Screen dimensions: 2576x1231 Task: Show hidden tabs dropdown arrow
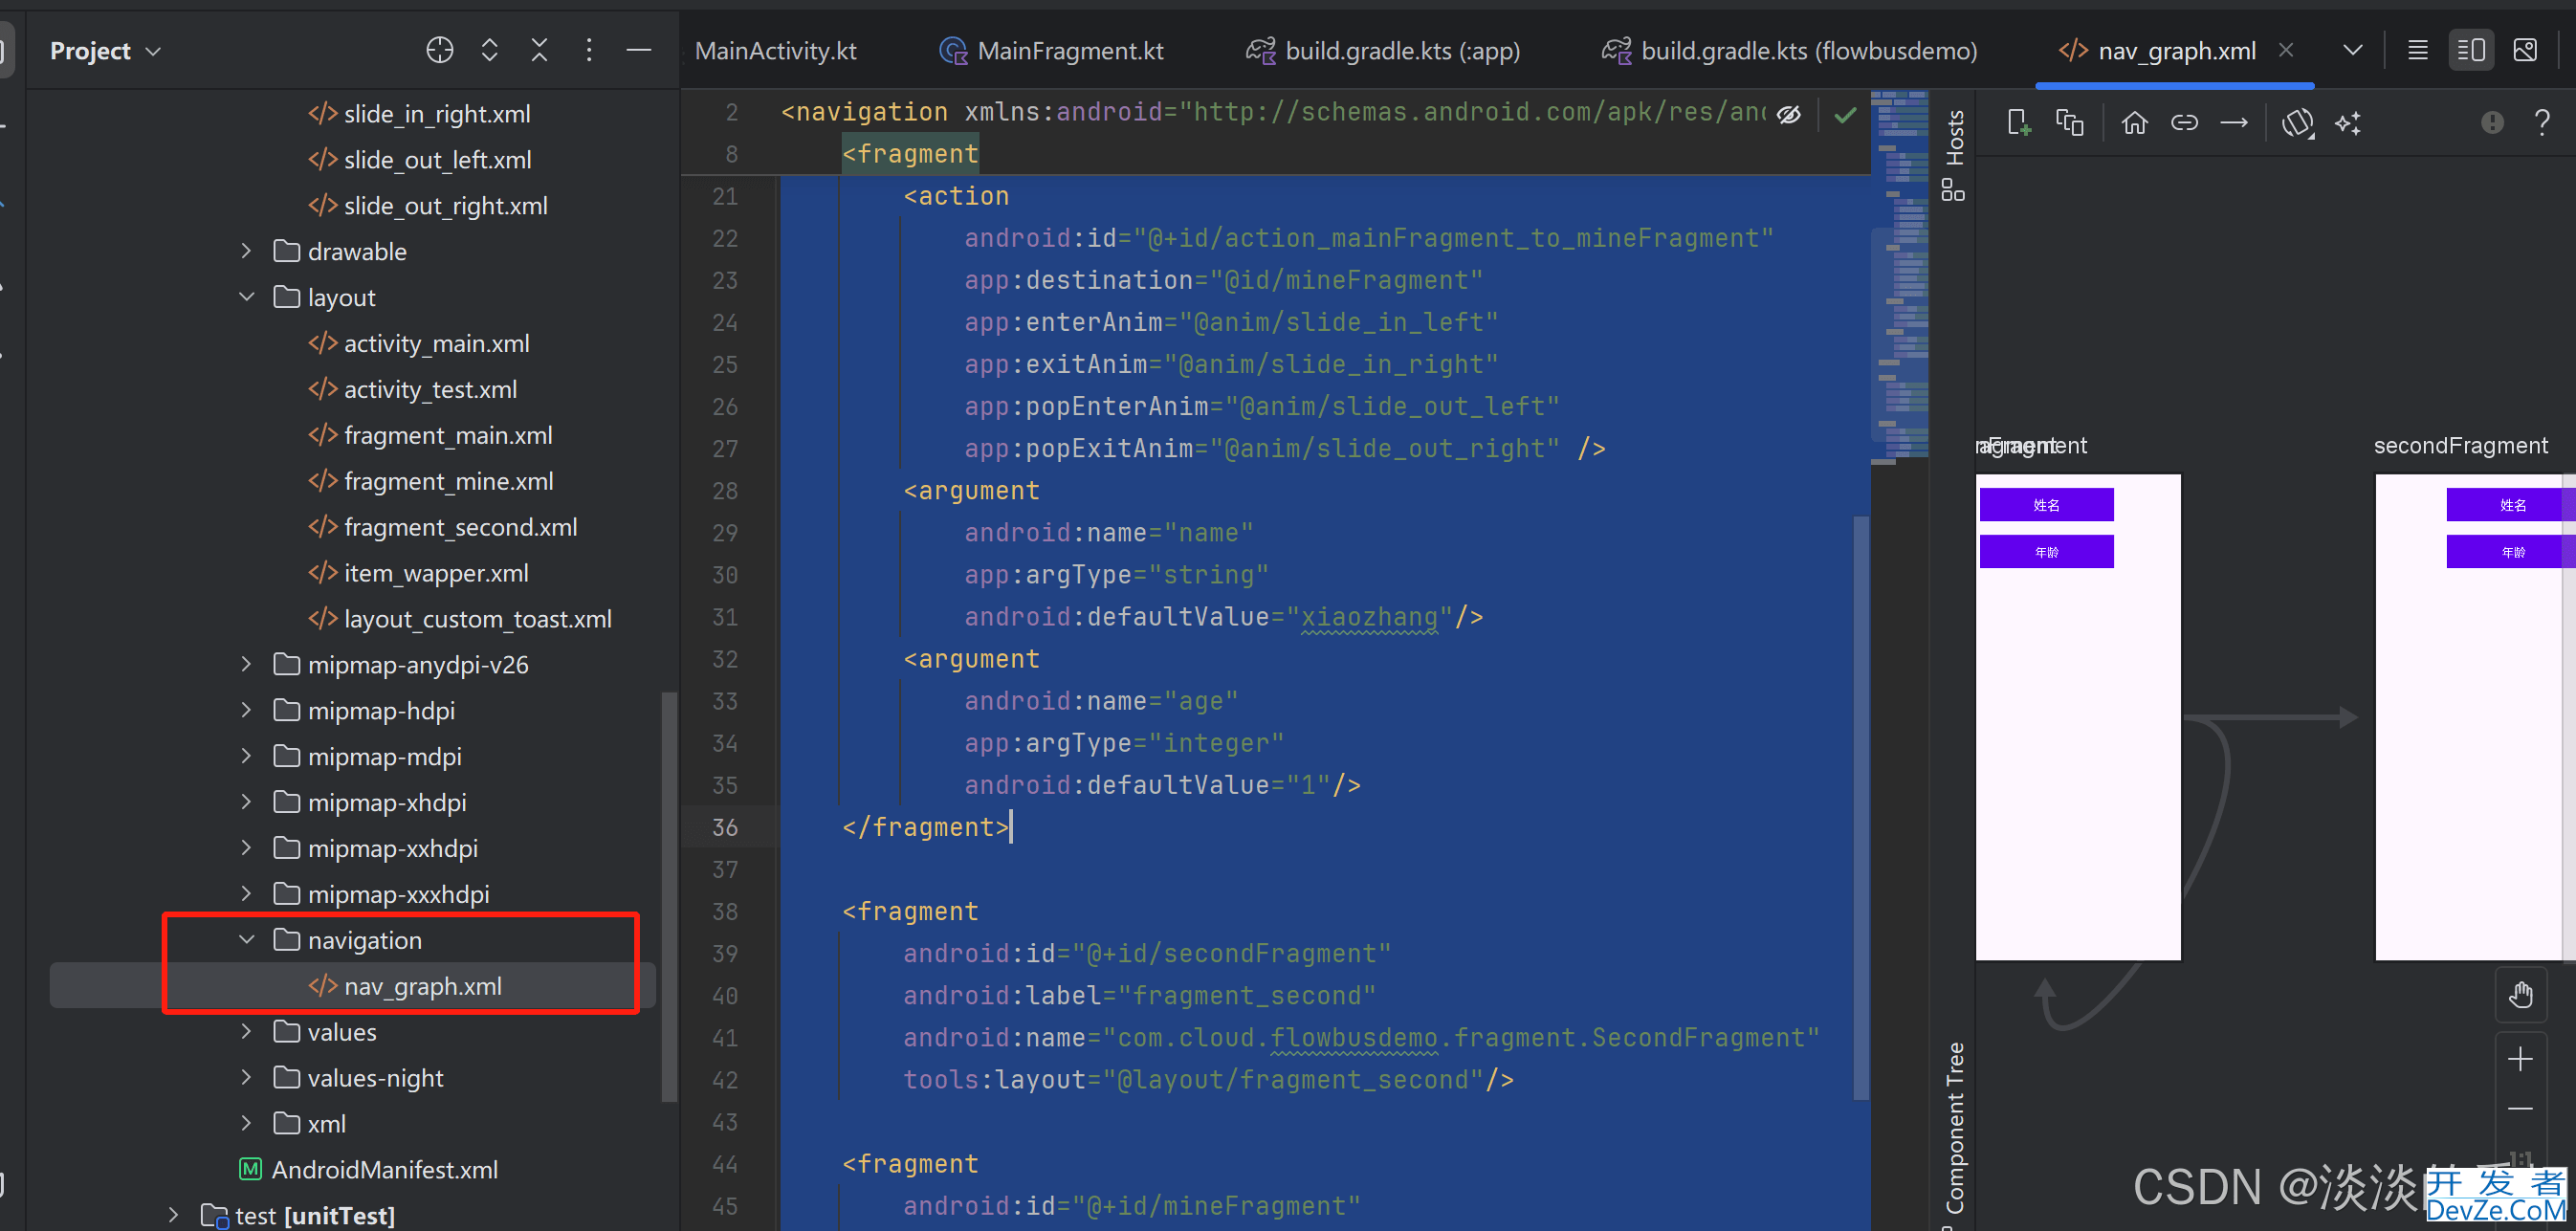(2352, 50)
